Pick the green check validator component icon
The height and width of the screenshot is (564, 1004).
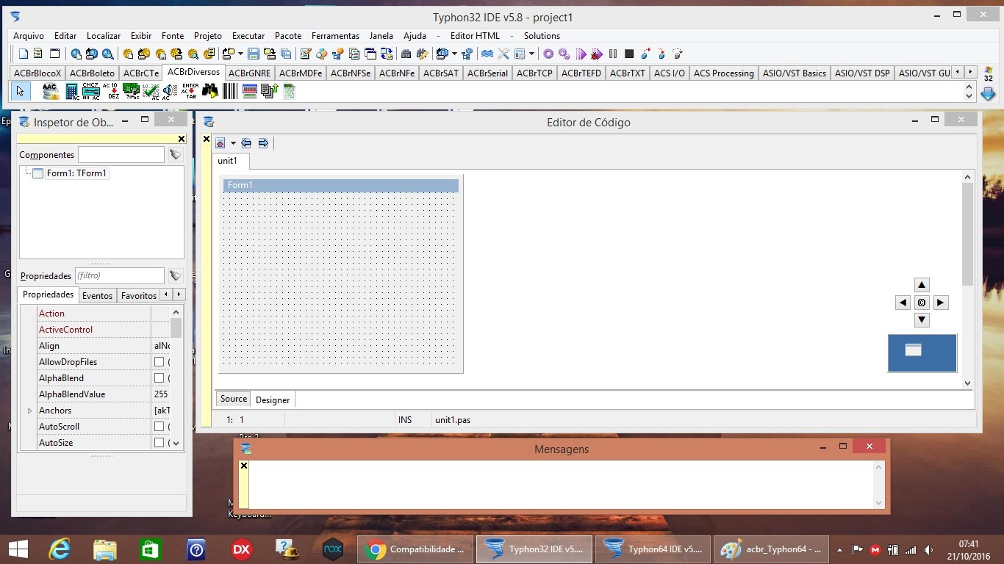pyautogui.click(x=151, y=91)
